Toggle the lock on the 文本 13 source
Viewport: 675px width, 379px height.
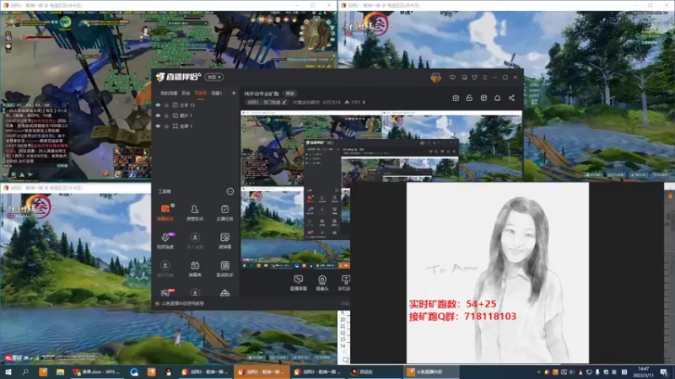pyautogui.click(x=166, y=104)
